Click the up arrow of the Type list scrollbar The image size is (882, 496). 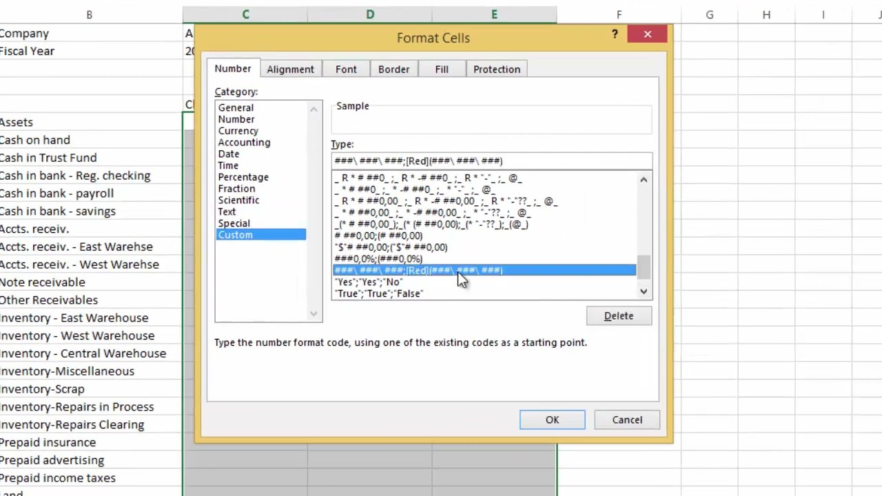(x=644, y=180)
